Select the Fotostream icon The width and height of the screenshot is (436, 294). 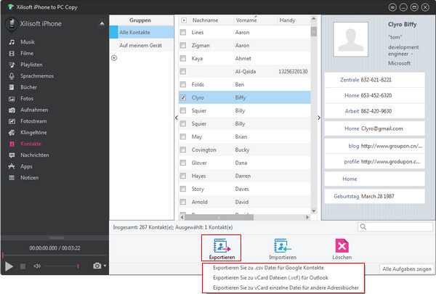point(12,121)
